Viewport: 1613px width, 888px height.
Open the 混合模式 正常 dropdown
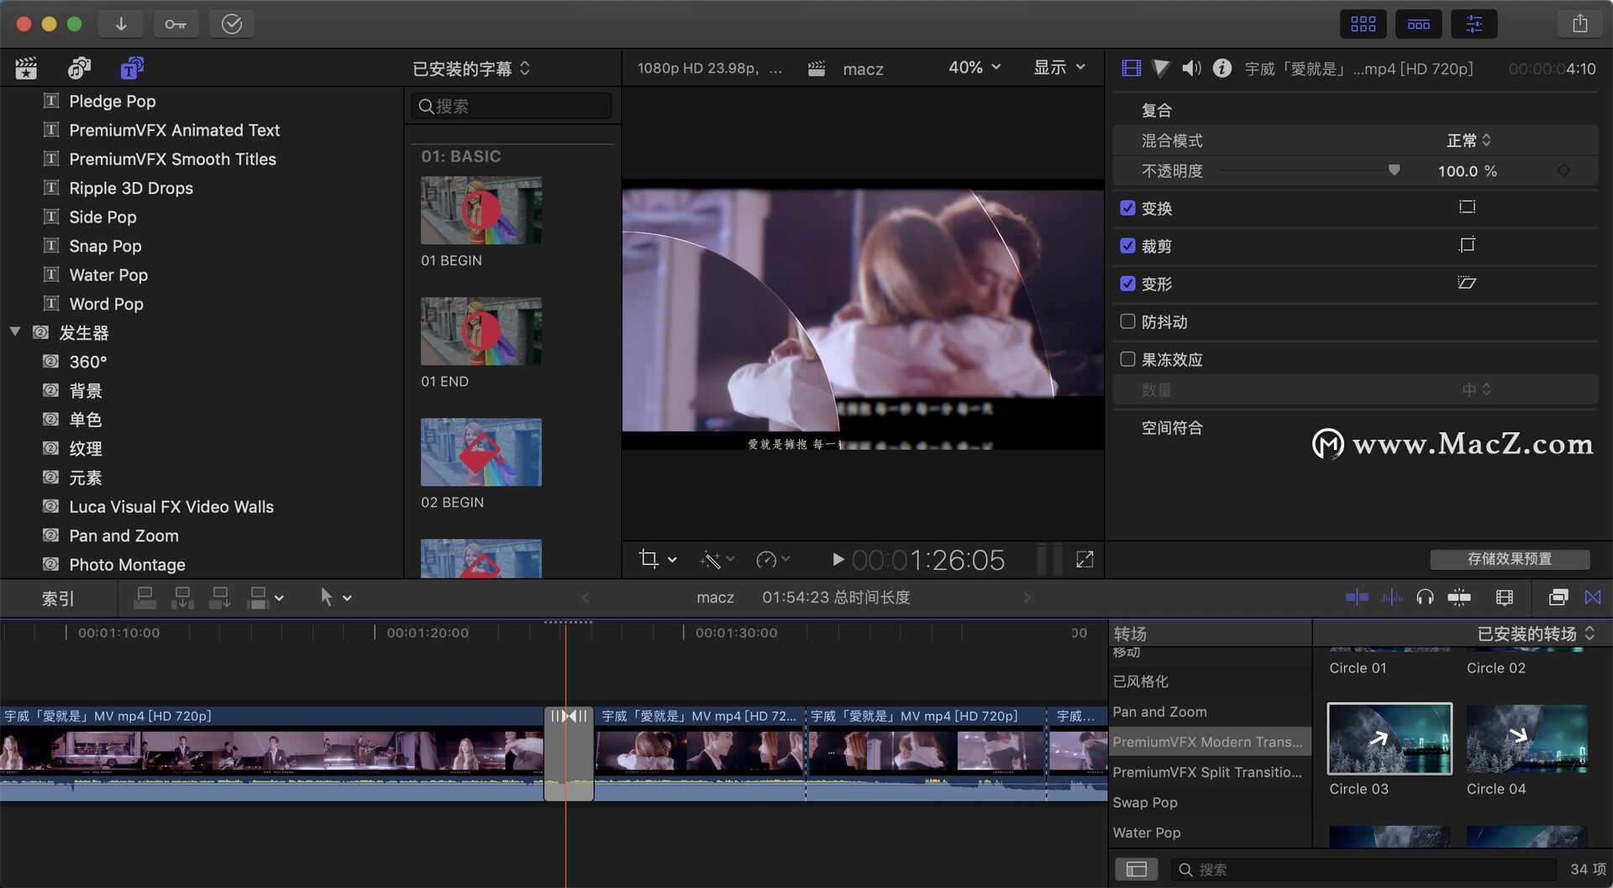(x=1469, y=140)
